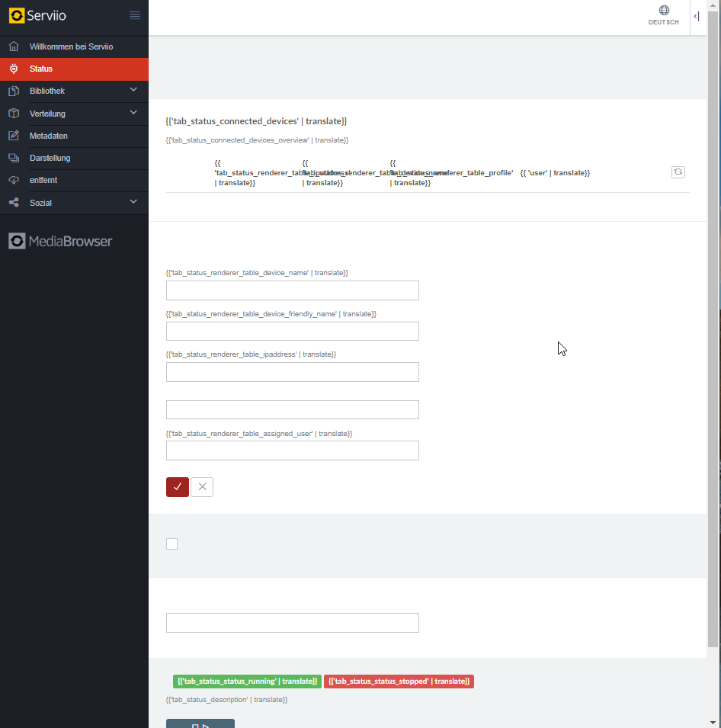This screenshot has height=728, width=721.
Task: Select the home icon next to Willkommen bei Serviio
Action: [x=12, y=47]
